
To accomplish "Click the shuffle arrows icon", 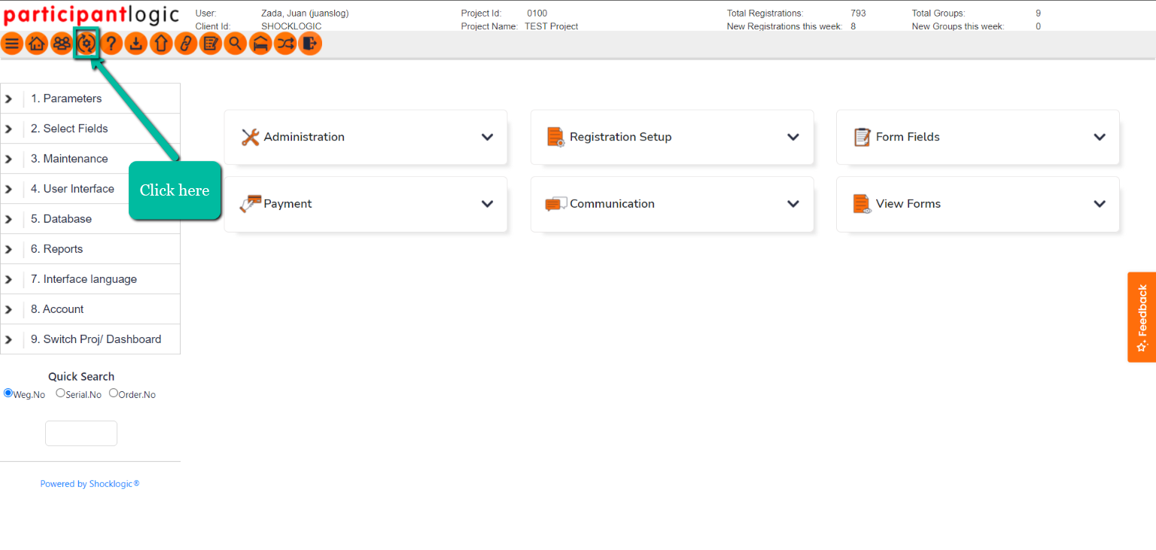I will click(x=285, y=44).
